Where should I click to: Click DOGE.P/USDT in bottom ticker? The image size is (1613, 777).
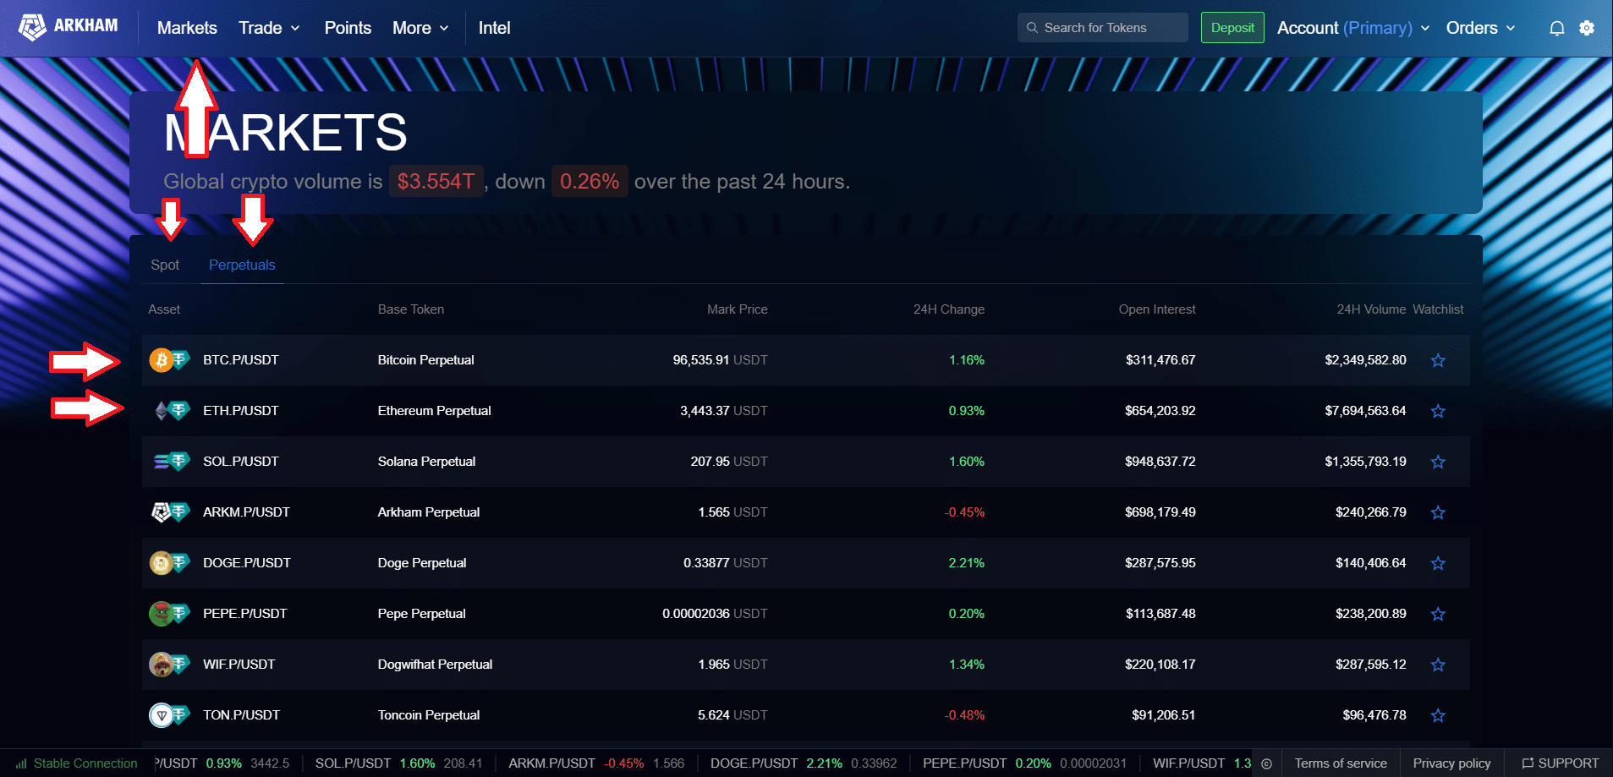coord(754,763)
